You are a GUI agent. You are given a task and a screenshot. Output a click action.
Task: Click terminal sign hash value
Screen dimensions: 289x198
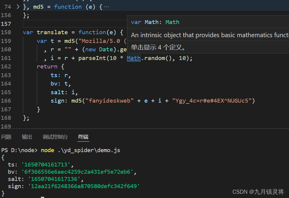tap(84, 186)
